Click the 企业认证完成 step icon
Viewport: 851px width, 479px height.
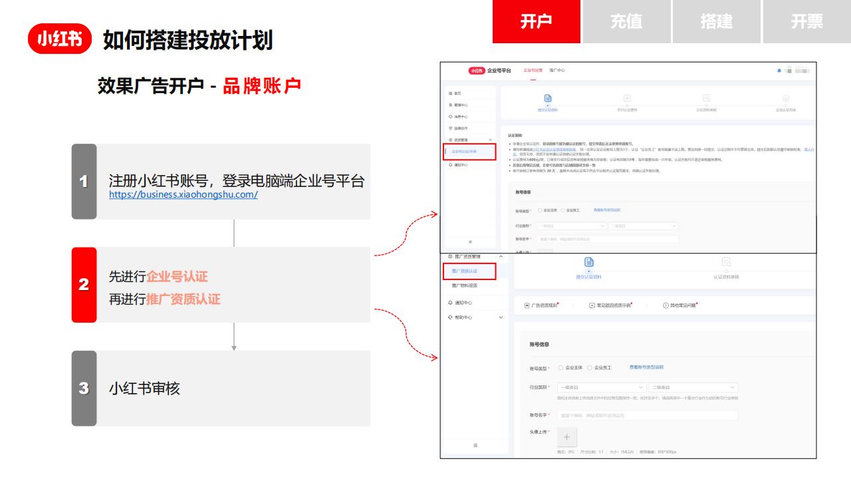click(x=785, y=97)
